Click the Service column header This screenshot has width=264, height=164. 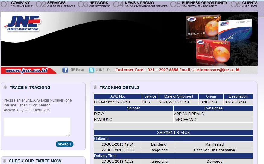(x=150, y=96)
